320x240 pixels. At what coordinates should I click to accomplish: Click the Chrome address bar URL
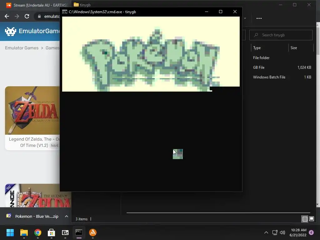click(52, 16)
